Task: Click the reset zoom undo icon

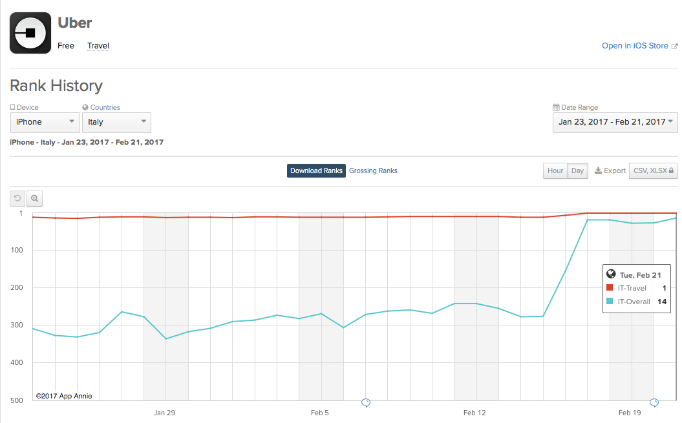Action: click(x=17, y=199)
